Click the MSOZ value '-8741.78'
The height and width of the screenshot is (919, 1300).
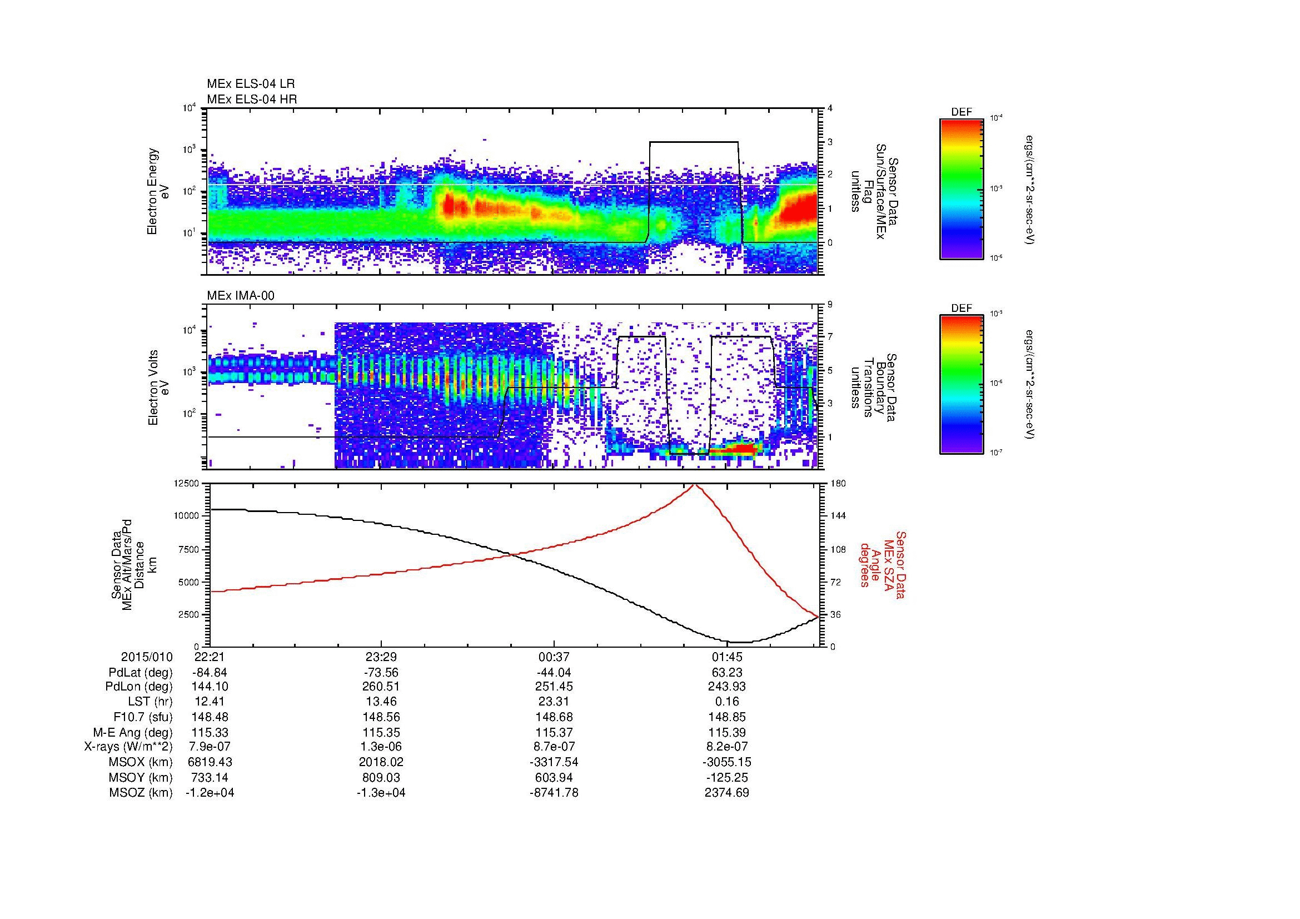(554, 793)
